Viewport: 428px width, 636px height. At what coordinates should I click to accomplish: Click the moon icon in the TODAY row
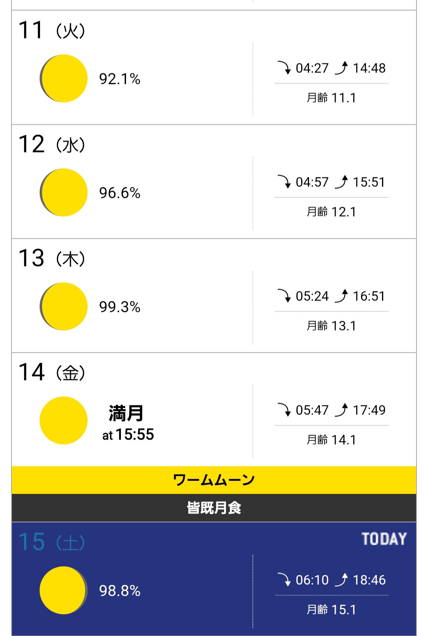[x=63, y=590]
